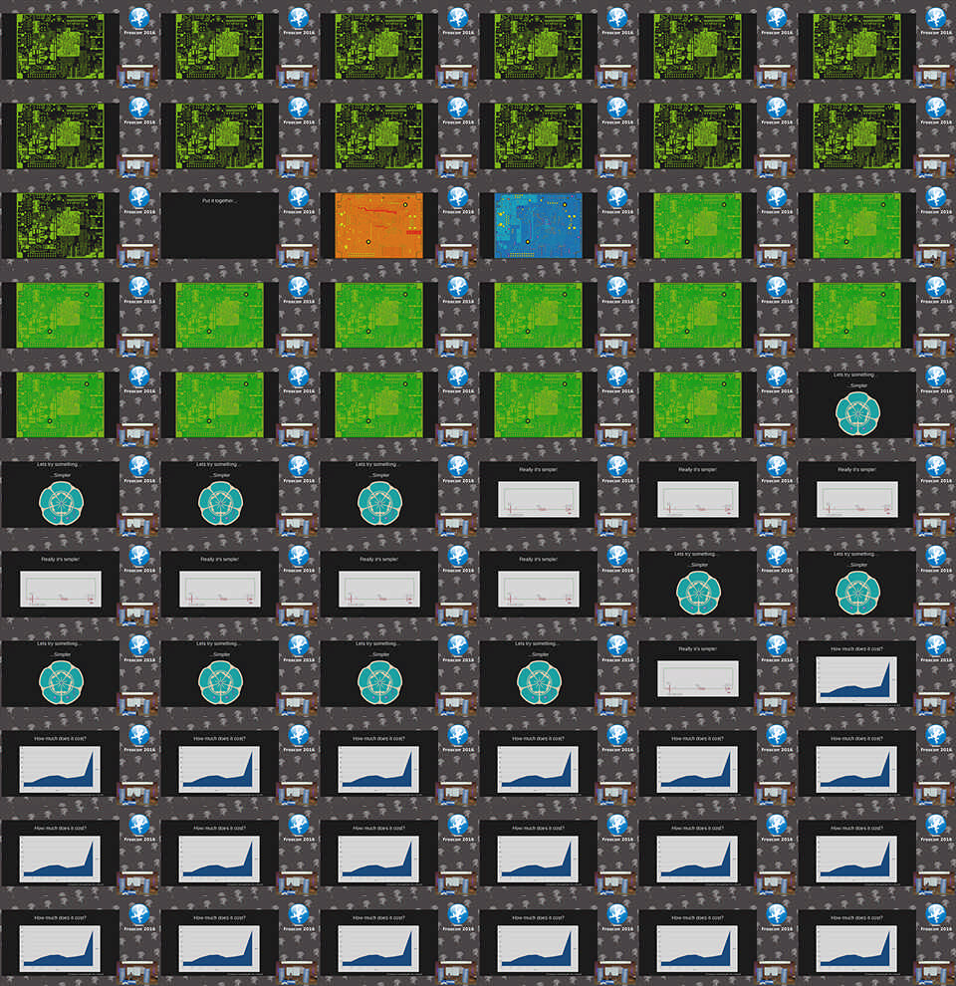Jump to the first "How much does it cost?" chart thumbnail

[x=856, y=673]
